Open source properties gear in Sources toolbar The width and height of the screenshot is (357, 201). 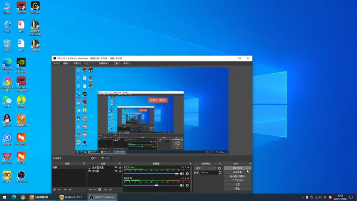[x=100, y=189]
